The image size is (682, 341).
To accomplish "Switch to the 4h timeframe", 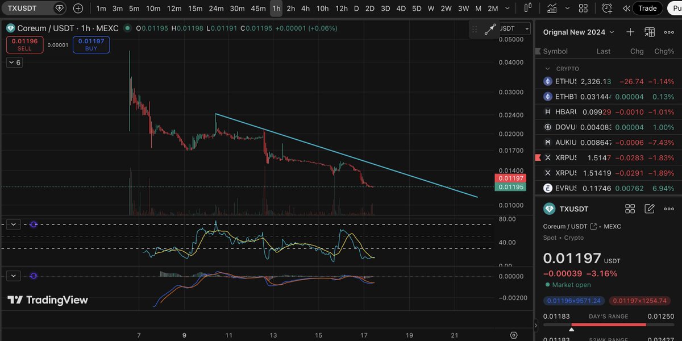I will tap(305, 9).
